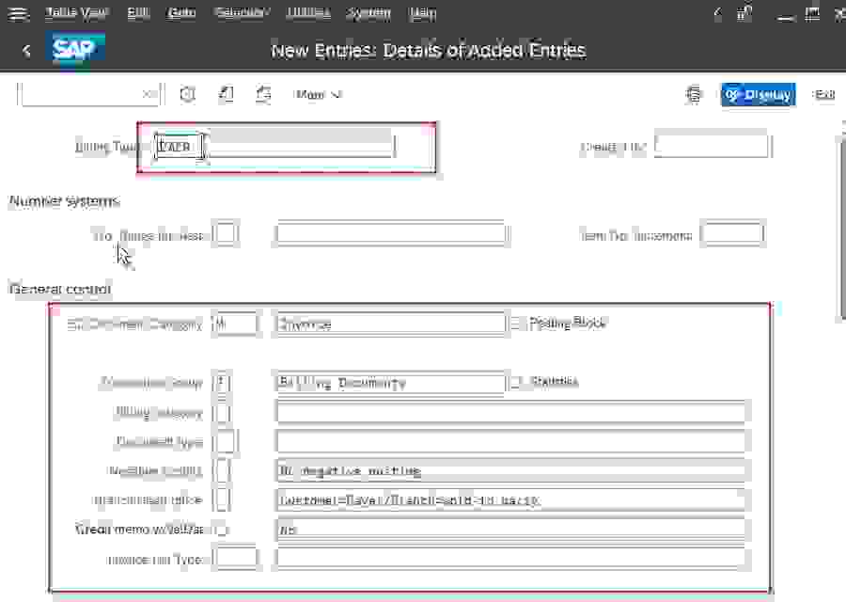Screen dimensions: 846x602
Task: Click the print icon left of Display
Action: point(694,94)
